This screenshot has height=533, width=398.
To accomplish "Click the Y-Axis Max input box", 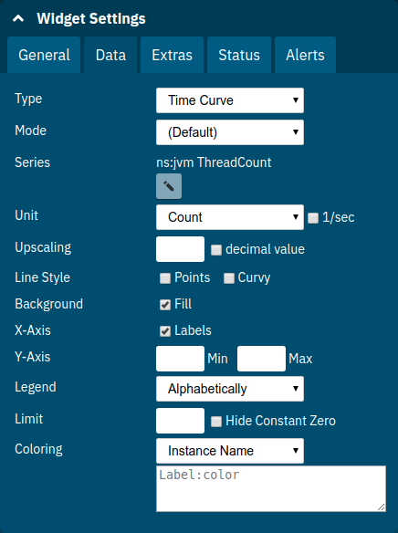I will click(261, 359).
